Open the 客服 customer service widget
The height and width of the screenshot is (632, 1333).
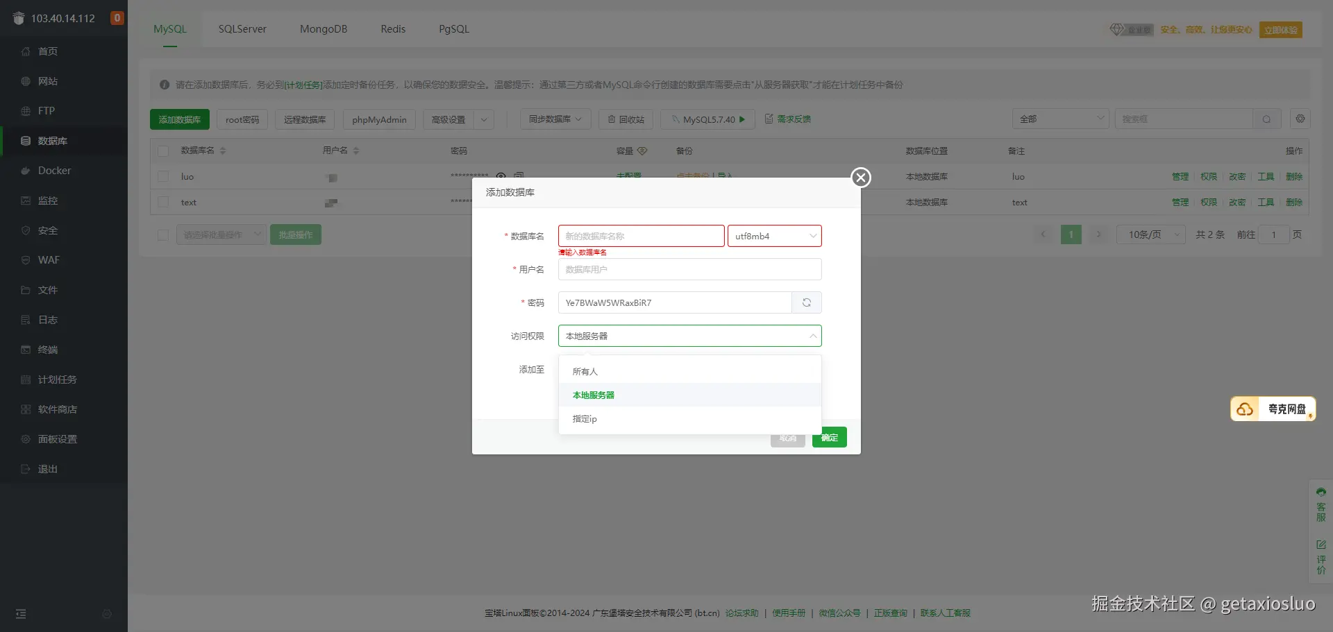click(1321, 504)
